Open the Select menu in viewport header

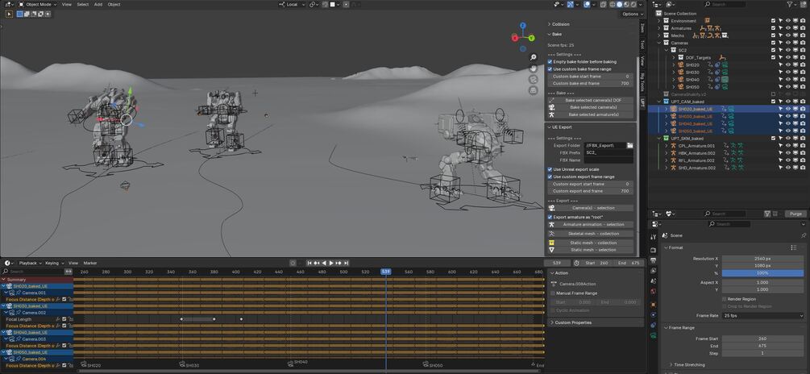83,4
